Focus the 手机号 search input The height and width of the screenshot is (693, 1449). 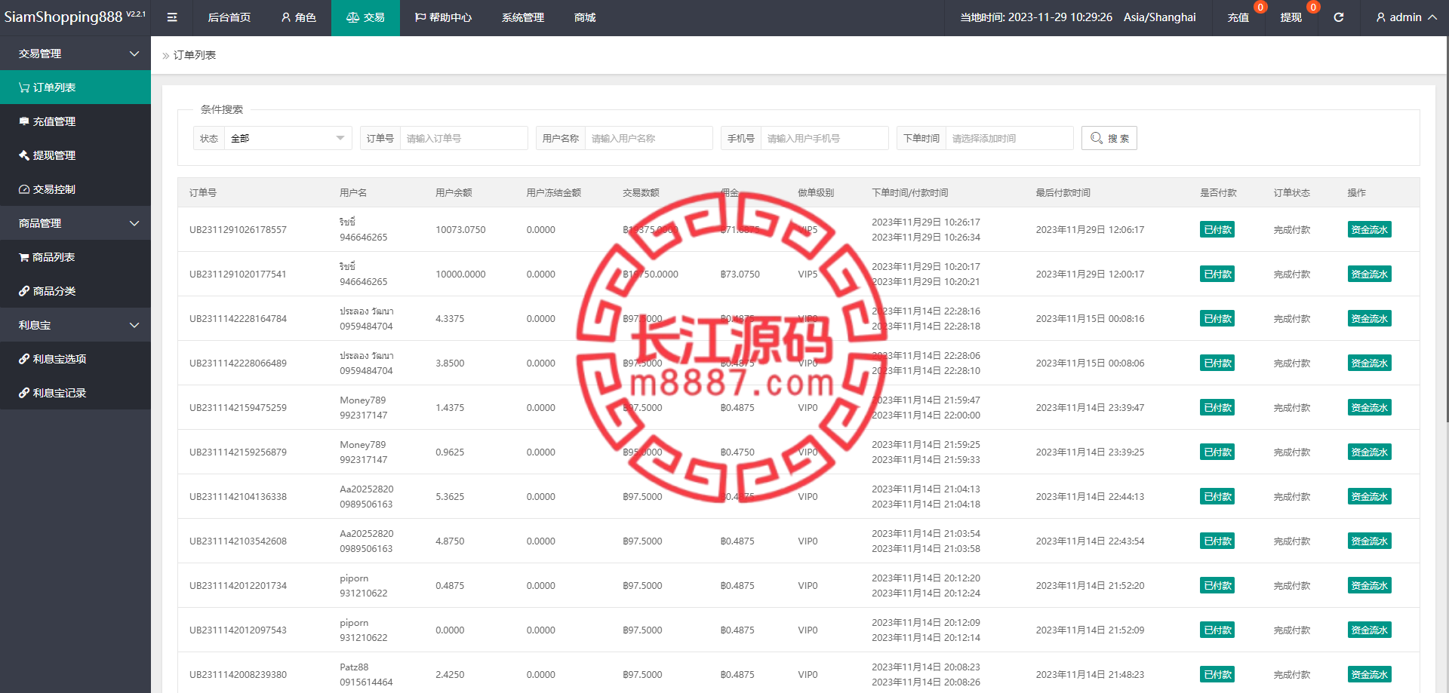point(824,138)
